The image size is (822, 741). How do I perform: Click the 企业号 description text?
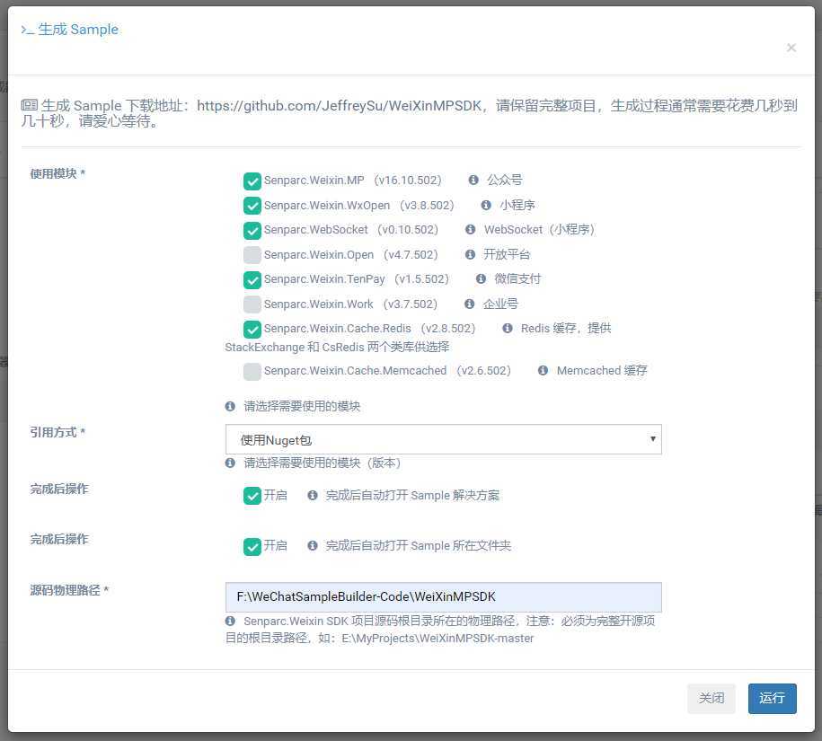[500, 304]
